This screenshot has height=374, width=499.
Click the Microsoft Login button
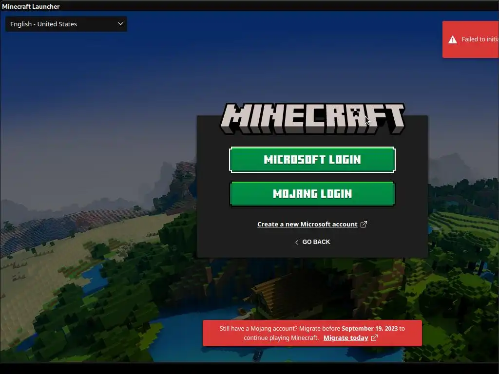tap(312, 160)
